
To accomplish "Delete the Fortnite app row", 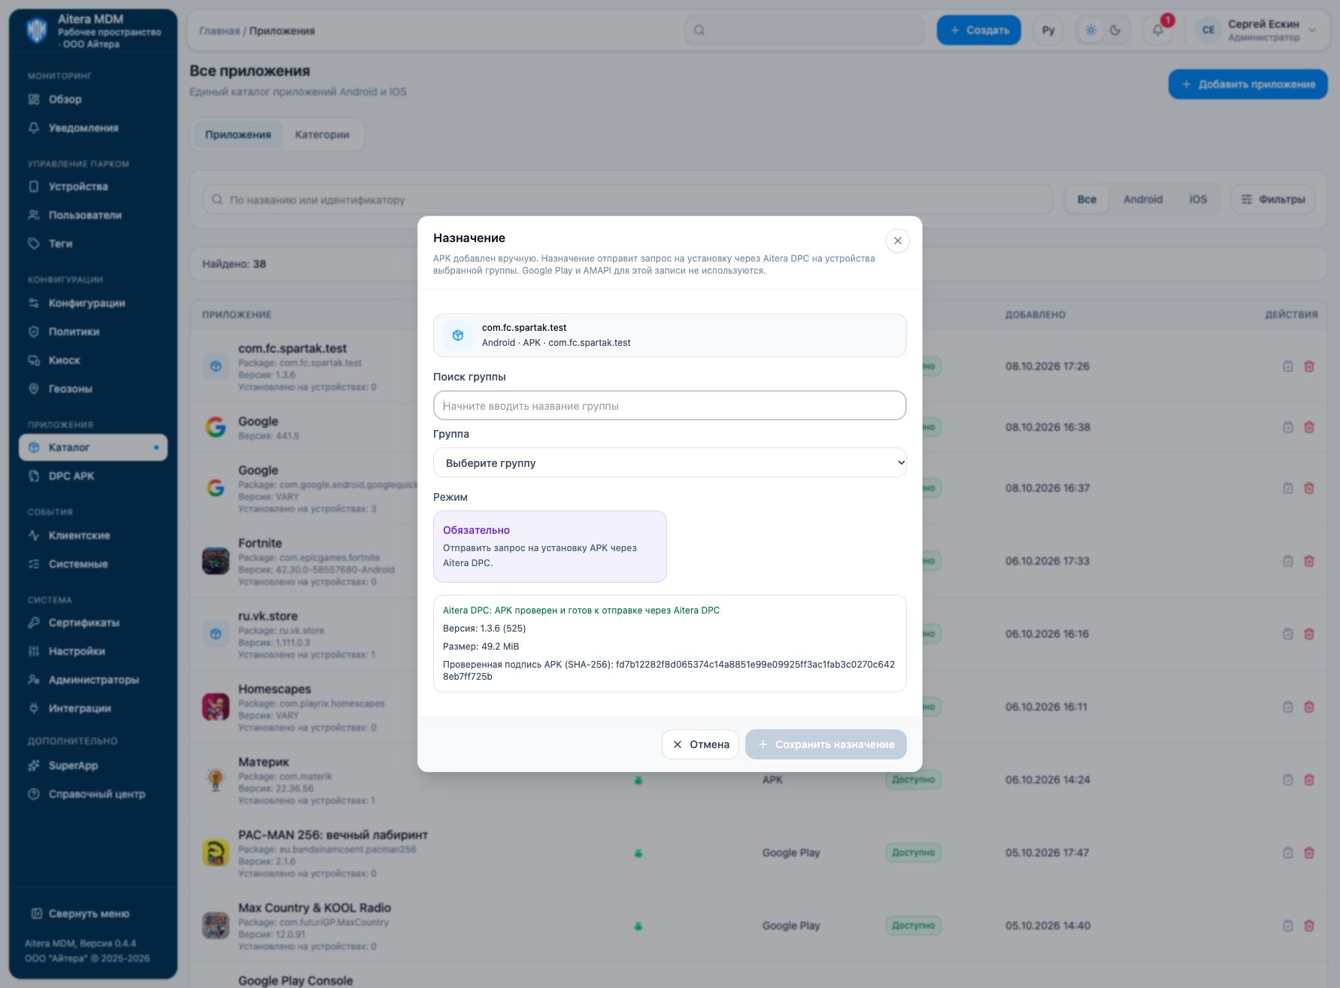I will 1308,561.
